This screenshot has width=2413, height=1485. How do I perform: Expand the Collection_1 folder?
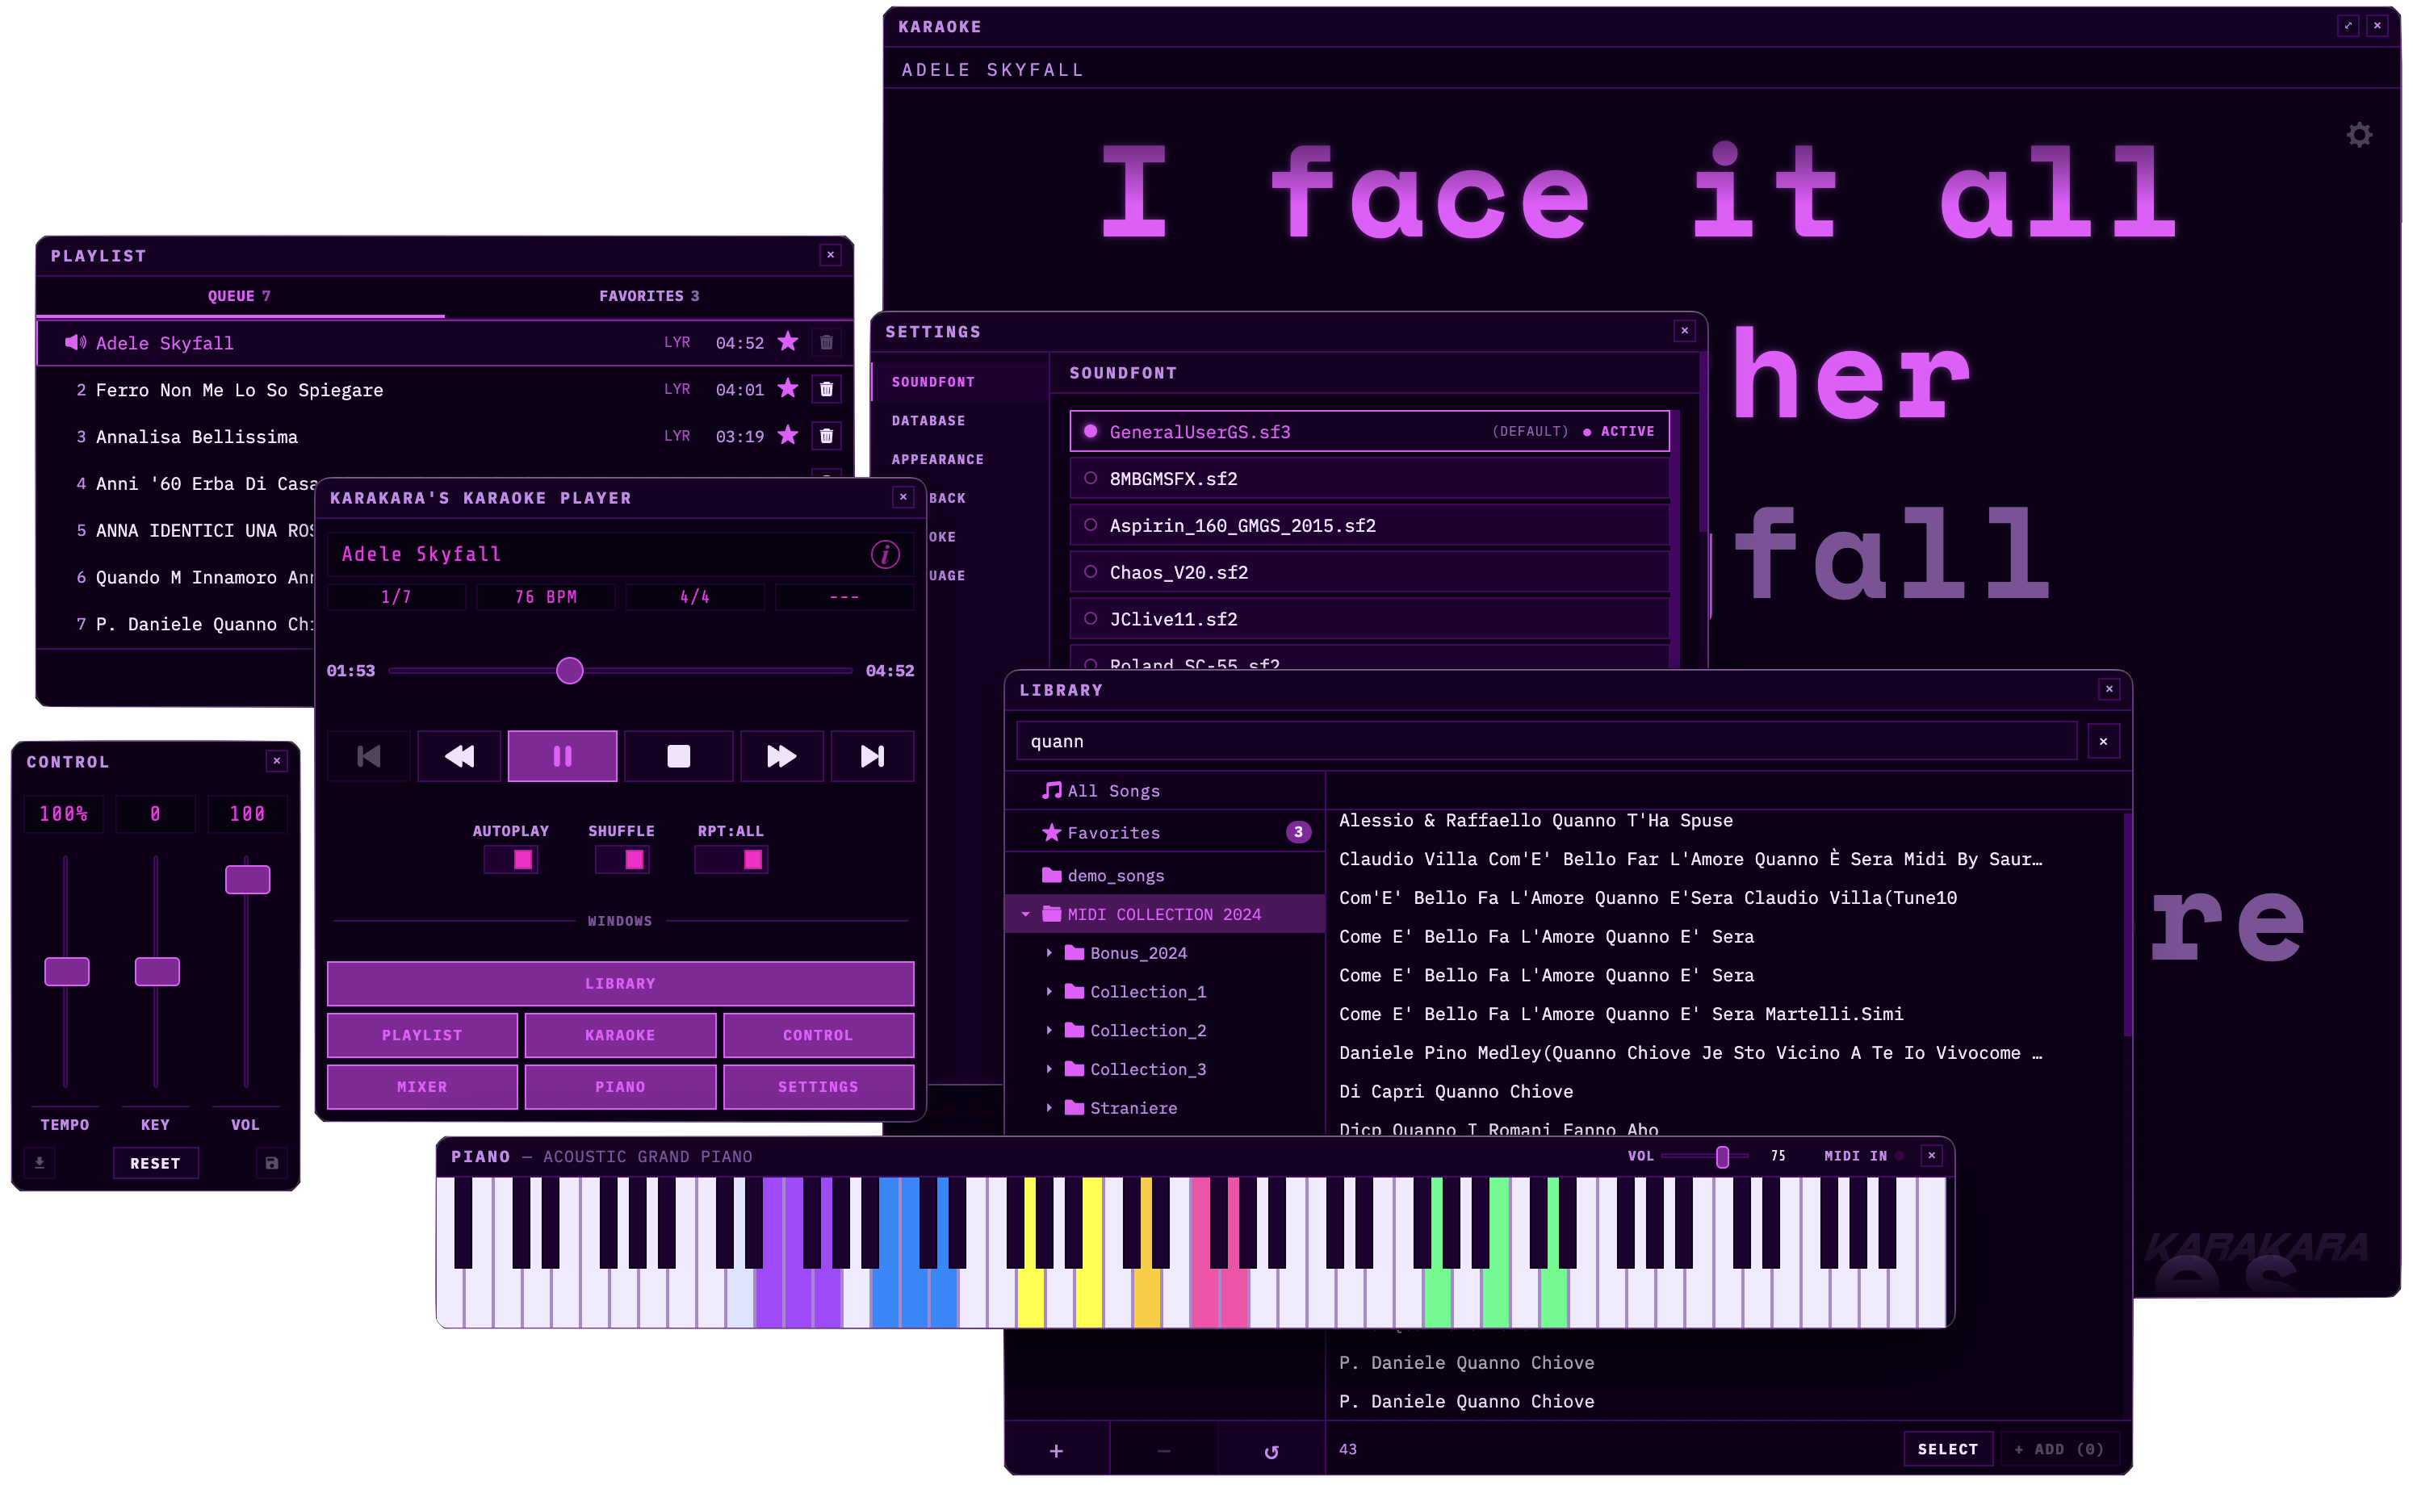1049,992
